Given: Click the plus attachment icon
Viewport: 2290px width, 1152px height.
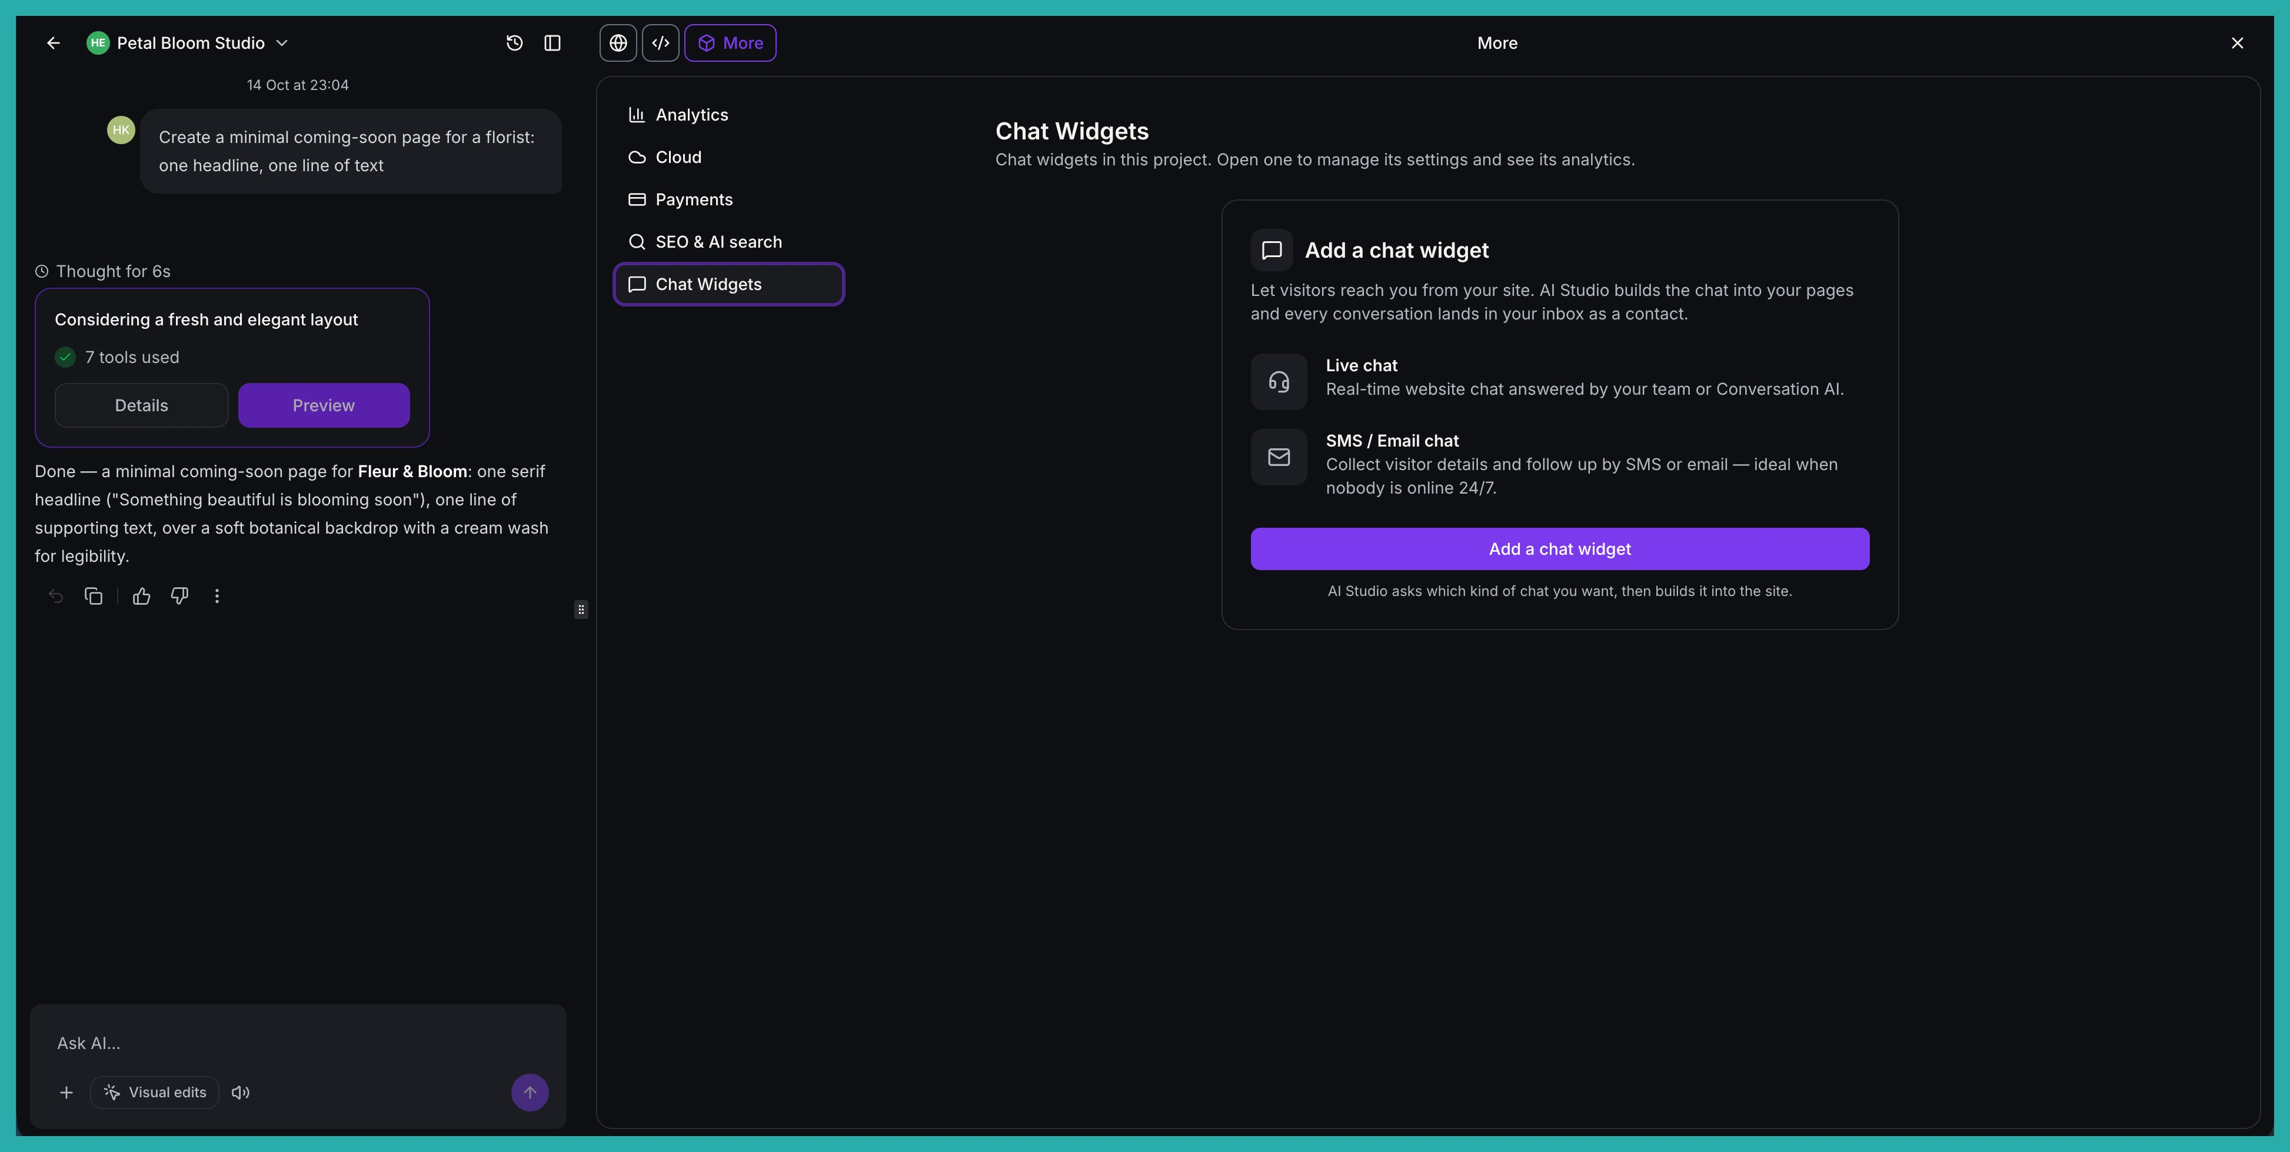Looking at the screenshot, I should [x=66, y=1093].
